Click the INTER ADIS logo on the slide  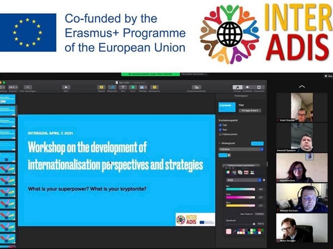[x=186, y=220]
